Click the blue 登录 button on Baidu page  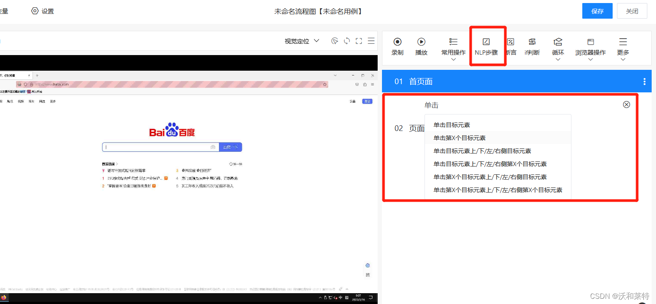367,101
